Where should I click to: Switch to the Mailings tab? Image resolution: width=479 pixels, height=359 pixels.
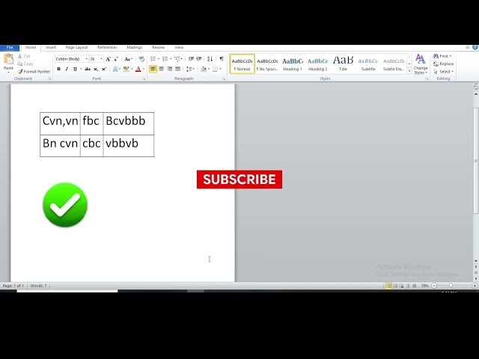click(135, 48)
